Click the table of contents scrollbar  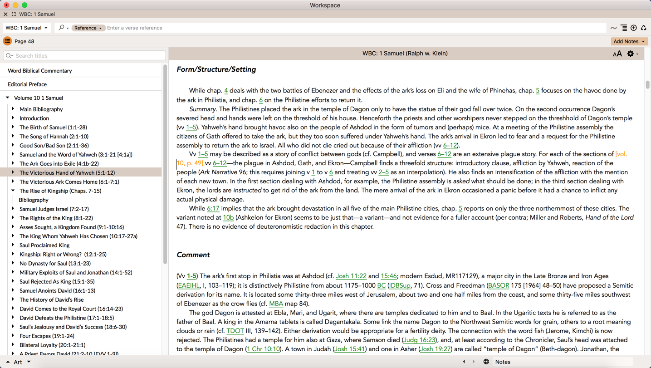point(165,164)
